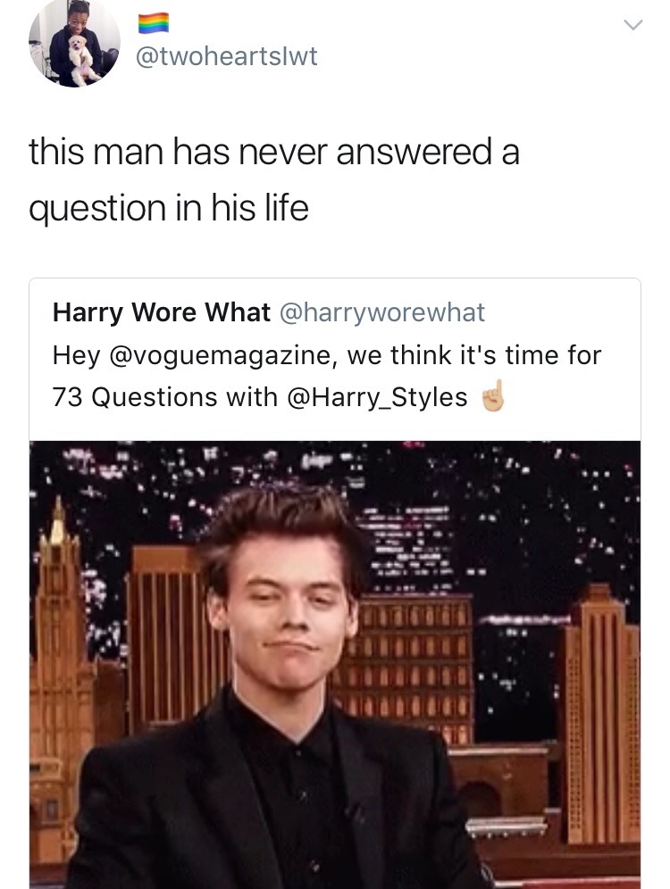Click the spired tower building in the GIF

(60, 680)
